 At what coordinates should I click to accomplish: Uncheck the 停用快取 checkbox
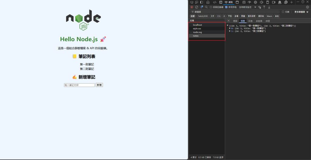coord(226,7)
